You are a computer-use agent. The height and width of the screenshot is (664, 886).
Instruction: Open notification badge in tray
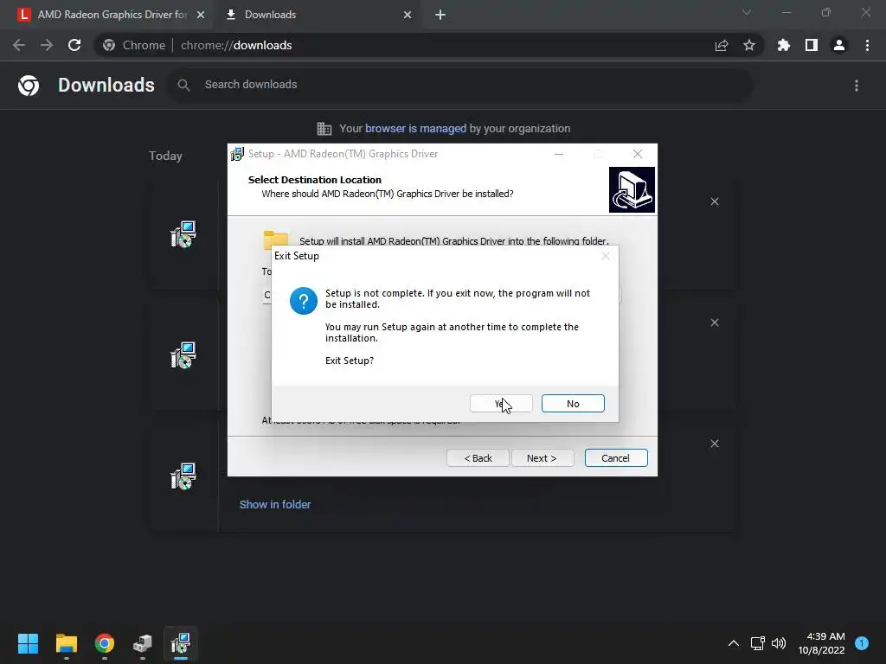[862, 643]
